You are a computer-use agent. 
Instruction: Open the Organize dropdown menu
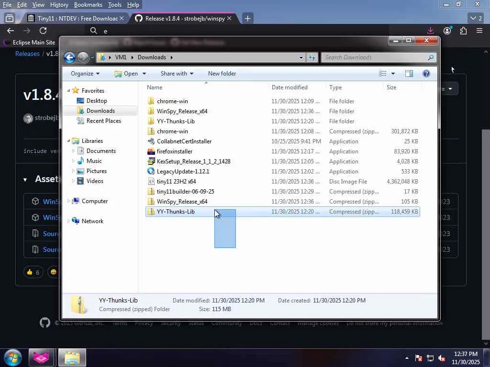pyautogui.click(x=85, y=74)
